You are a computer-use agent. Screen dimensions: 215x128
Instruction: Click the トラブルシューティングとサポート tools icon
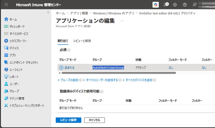(6, 105)
